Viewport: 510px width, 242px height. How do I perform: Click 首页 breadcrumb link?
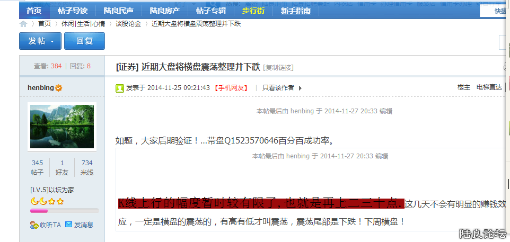[x=45, y=24]
